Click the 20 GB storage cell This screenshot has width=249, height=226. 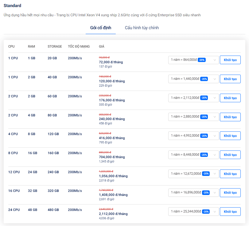pyautogui.click(x=52, y=58)
